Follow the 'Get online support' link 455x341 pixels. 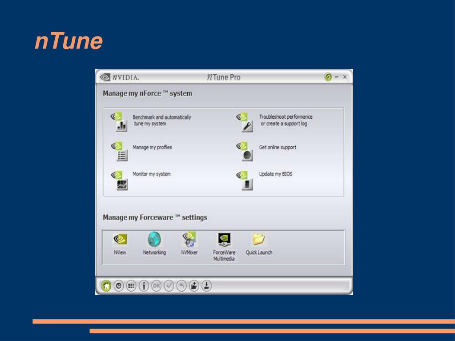278,147
